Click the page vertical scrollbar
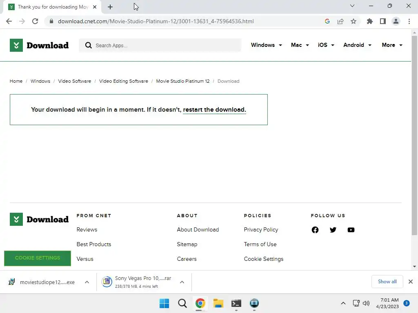Image resolution: width=418 pixels, height=313 pixels. pos(414,136)
